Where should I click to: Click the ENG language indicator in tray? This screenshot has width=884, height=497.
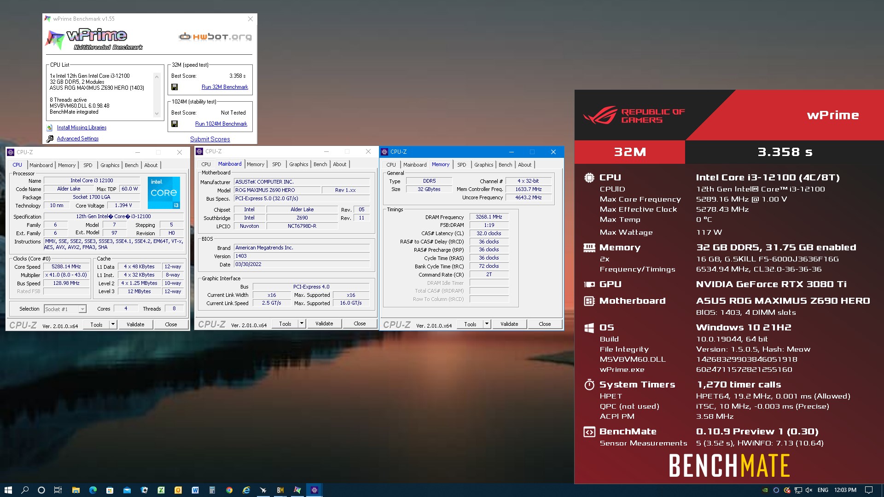pos(823,490)
